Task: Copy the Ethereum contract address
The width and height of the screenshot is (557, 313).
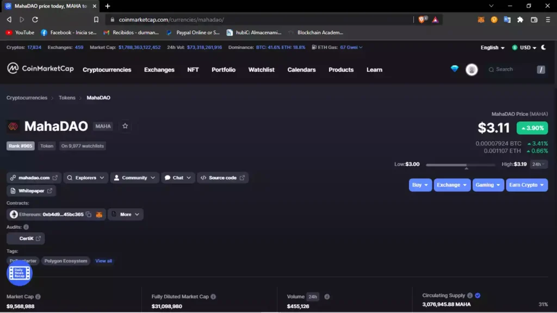Action: click(89, 215)
